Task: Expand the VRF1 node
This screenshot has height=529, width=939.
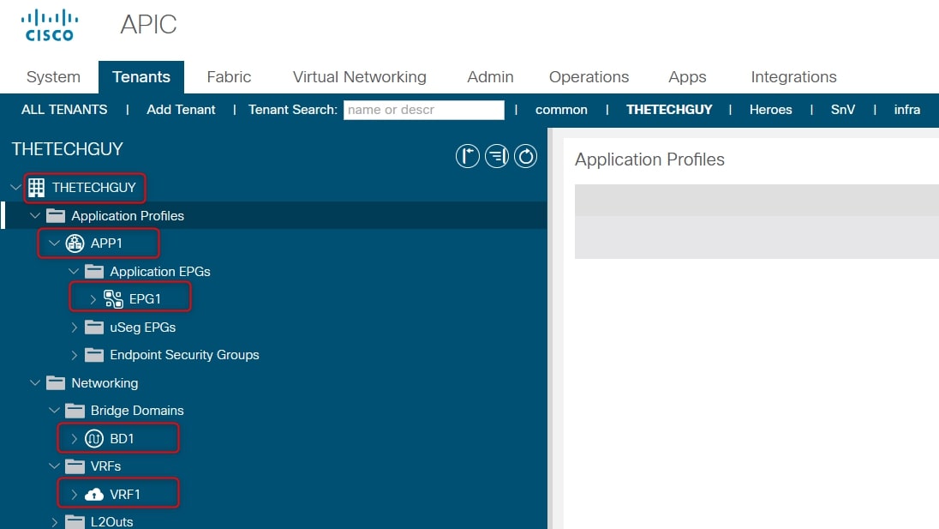Action: 75,495
